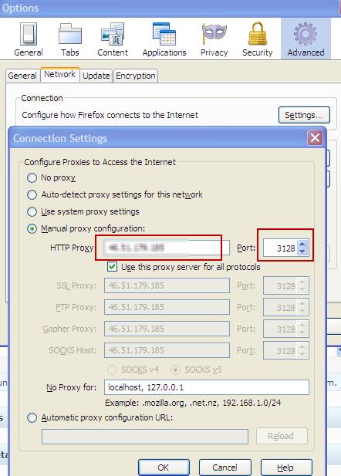Click the Example .mozilla.org hint text
Image resolution: width=341 pixels, height=476 pixels.
click(193, 403)
